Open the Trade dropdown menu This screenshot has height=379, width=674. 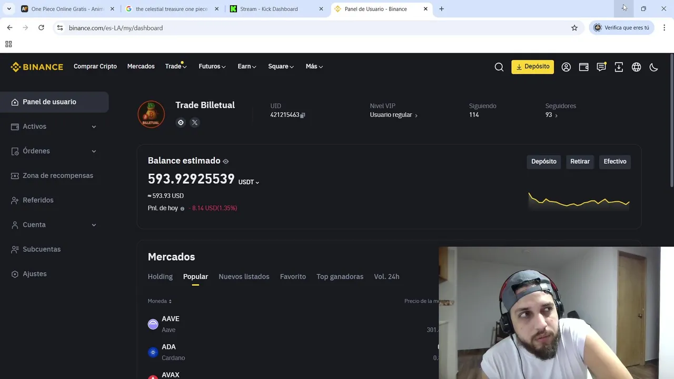pyautogui.click(x=176, y=66)
